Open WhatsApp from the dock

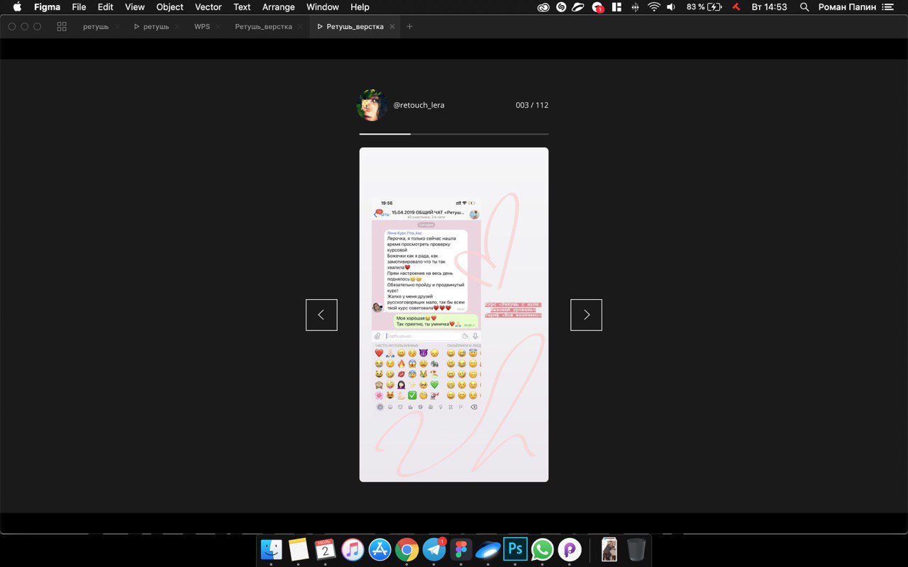pos(542,550)
